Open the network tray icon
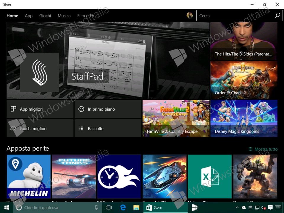 click(257, 208)
